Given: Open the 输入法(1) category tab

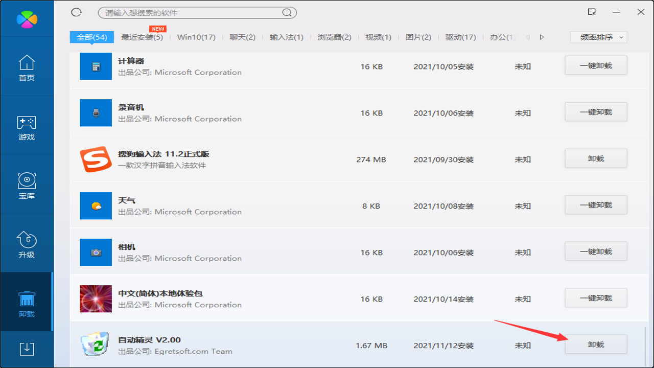Looking at the screenshot, I should point(287,37).
